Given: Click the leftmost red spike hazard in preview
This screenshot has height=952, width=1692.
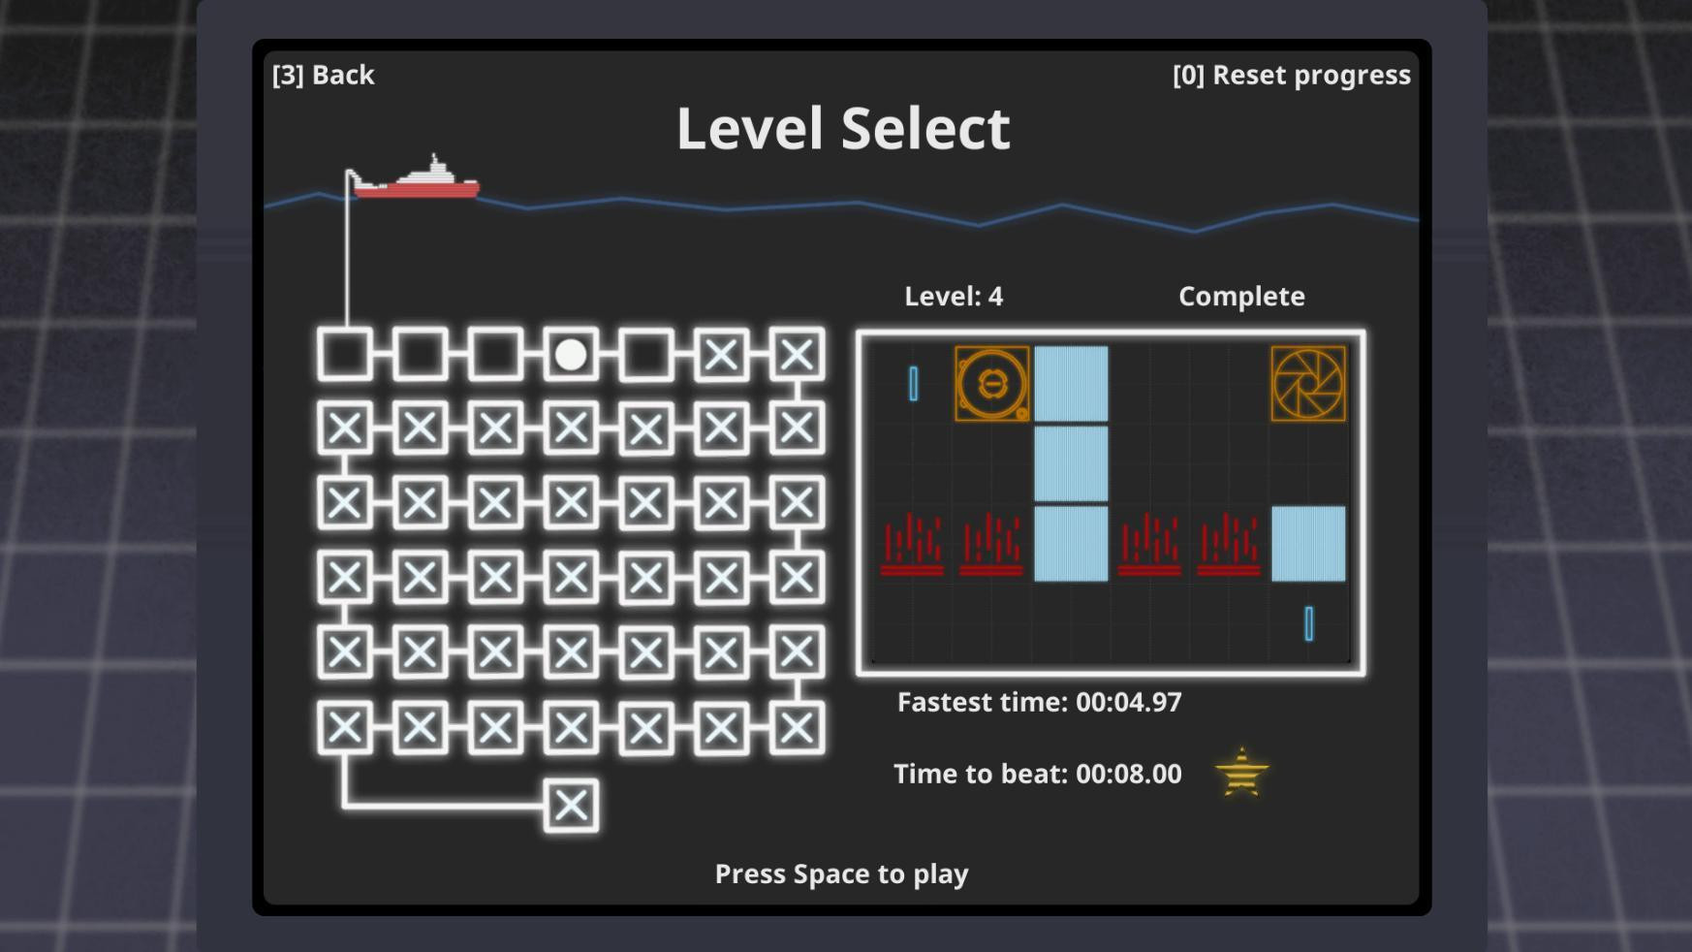Looking at the screenshot, I should click(912, 544).
